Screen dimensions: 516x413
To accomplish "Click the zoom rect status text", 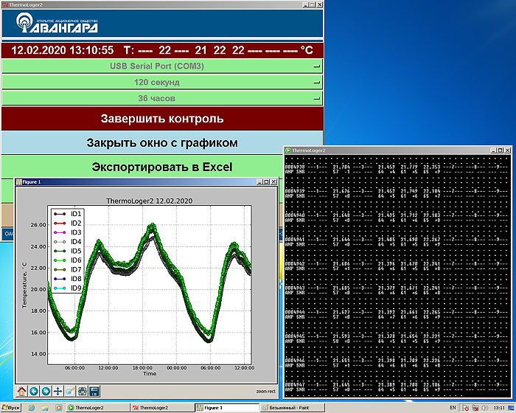I will 266,392.
